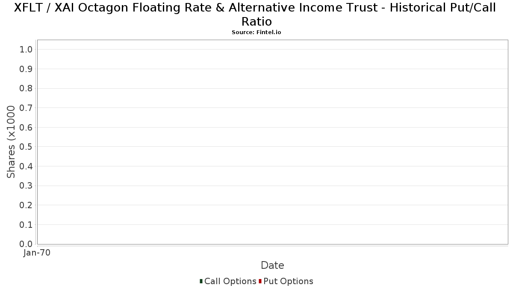Toggle the Call Options legend label
Viewport: 513px width, 288px height.
230,281
